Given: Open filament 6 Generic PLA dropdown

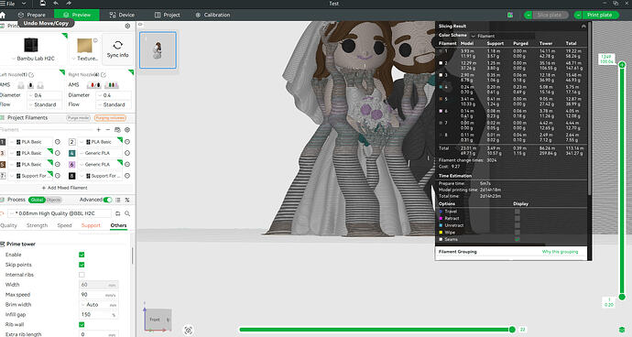Looking at the screenshot, I should click(100, 165).
